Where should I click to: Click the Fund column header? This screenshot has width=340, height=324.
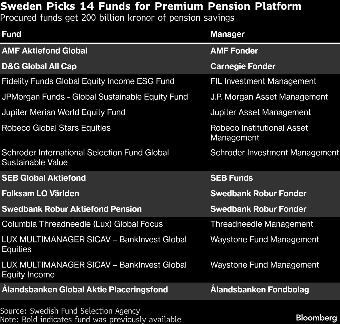point(12,34)
